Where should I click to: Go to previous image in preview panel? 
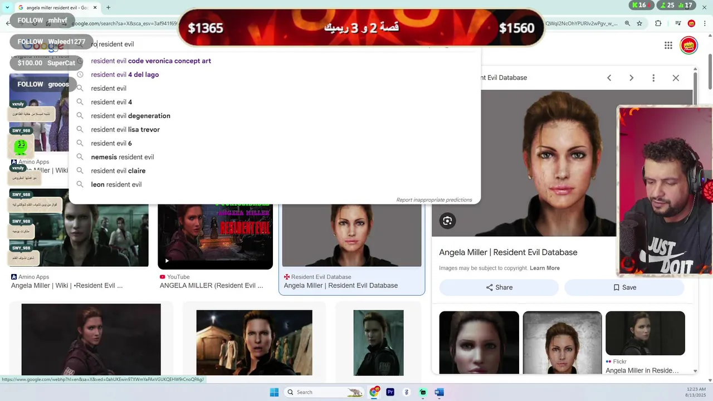609,78
